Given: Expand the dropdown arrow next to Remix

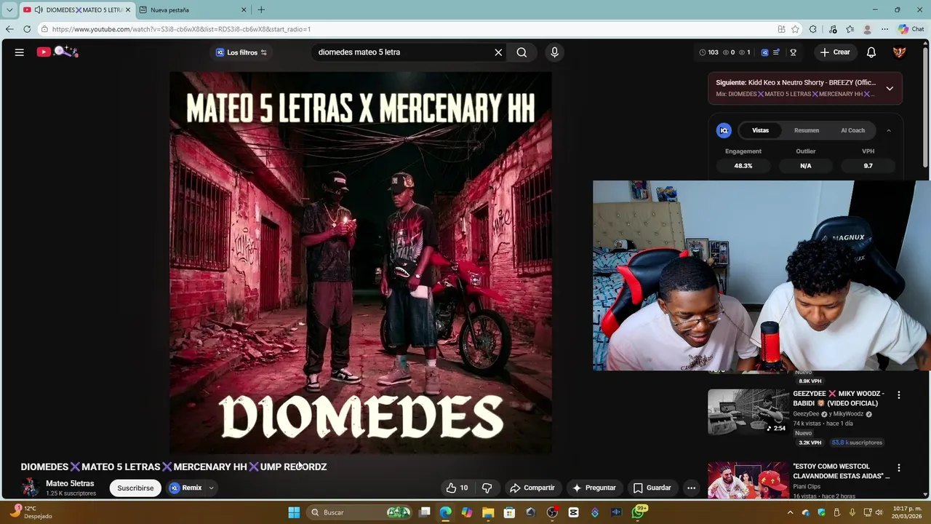Looking at the screenshot, I should click(x=211, y=488).
